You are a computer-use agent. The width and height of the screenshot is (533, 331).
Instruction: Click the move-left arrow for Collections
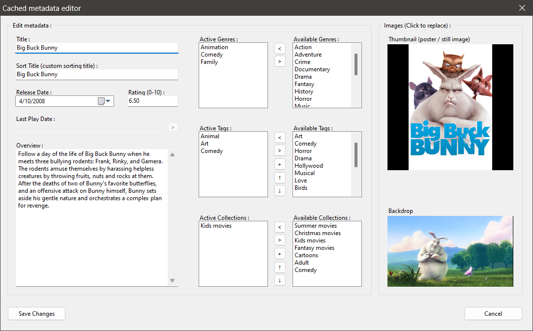pos(280,227)
